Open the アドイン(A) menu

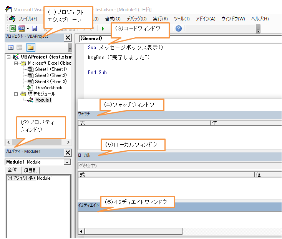coord(206,19)
